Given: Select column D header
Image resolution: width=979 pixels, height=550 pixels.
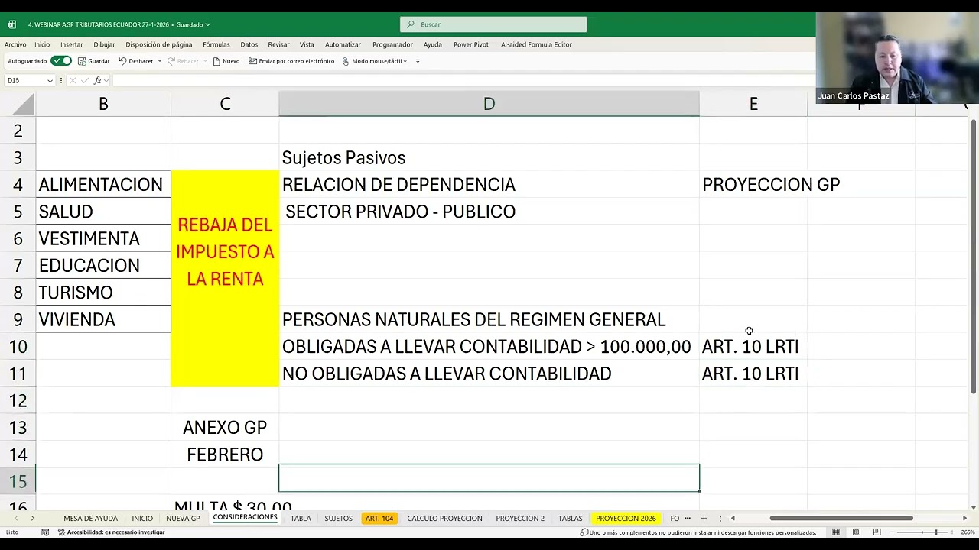Looking at the screenshot, I should (x=489, y=103).
